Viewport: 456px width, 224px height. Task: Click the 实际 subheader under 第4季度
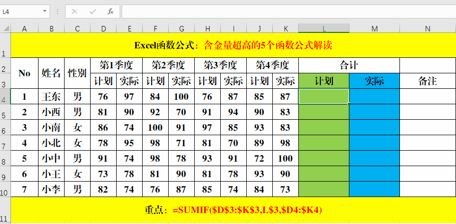coord(285,81)
